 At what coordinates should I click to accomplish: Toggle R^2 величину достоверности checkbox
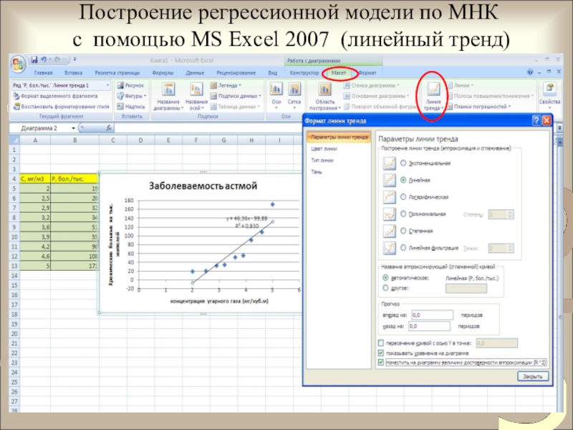point(381,363)
